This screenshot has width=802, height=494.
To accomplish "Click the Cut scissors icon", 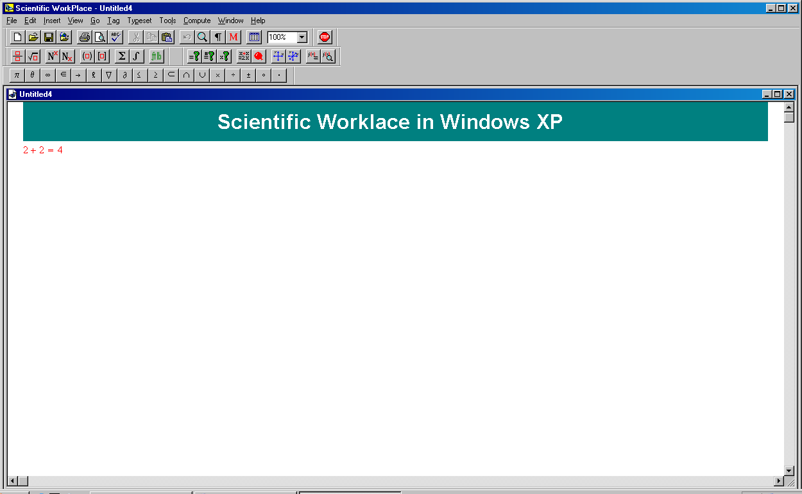I will click(136, 37).
